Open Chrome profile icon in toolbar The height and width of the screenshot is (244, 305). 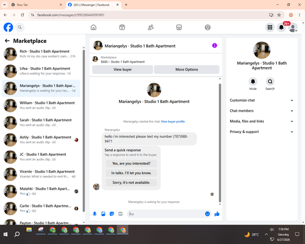tap(291, 15)
